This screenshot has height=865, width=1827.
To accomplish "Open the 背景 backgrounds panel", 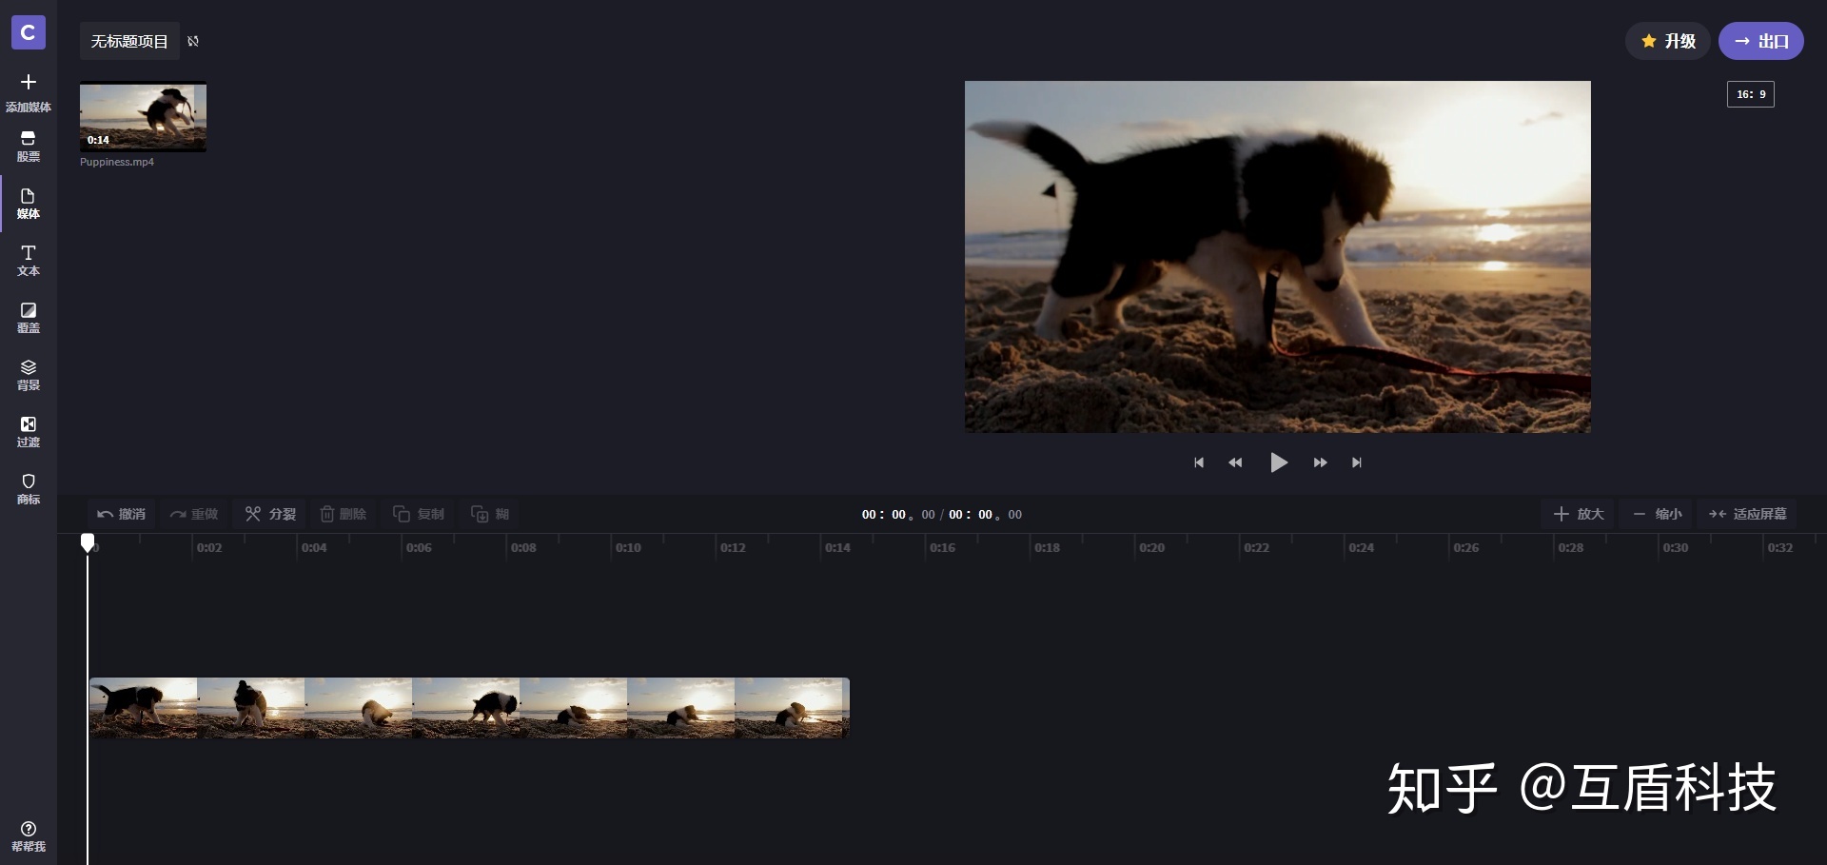I will point(29,374).
